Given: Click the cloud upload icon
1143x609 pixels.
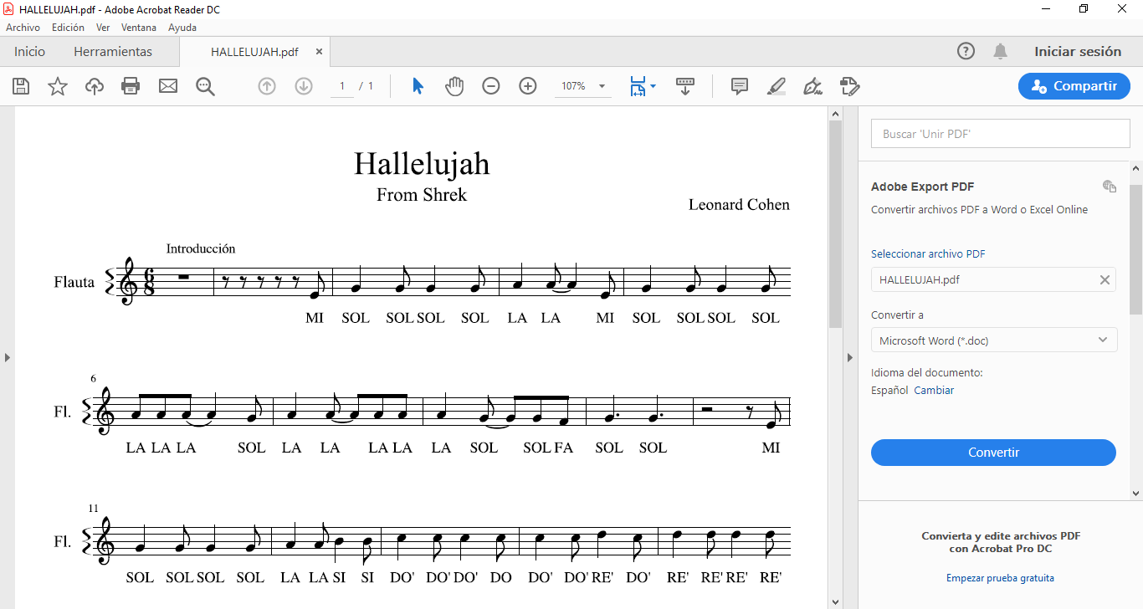Looking at the screenshot, I should [95, 86].
